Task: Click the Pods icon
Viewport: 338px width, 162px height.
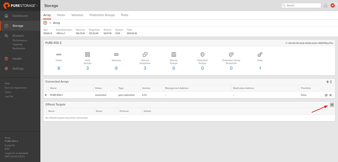Action: tap(260, 54)
